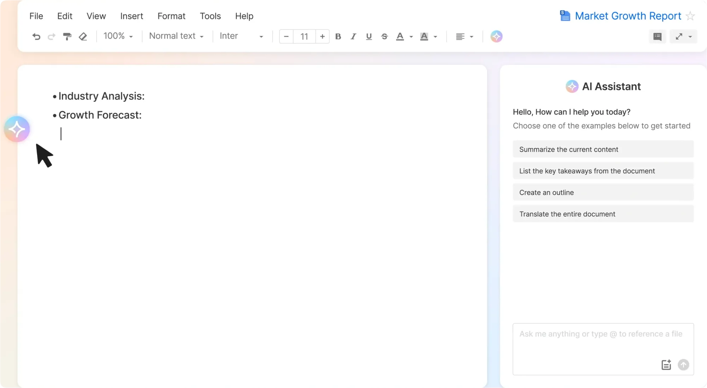The image size is (707, 388).
Task: Open the Help menu
Action: coord(244,16)
